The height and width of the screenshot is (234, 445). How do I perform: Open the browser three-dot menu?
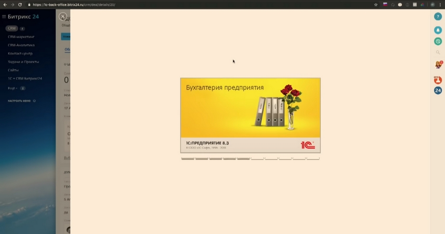click(x=440, y=4)
